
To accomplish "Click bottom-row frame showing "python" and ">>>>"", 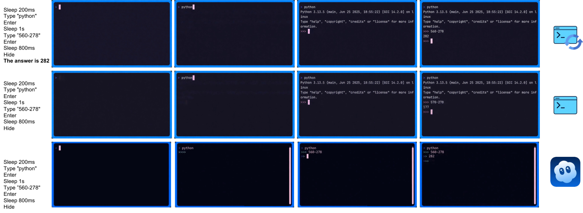I will pos(234,175).
